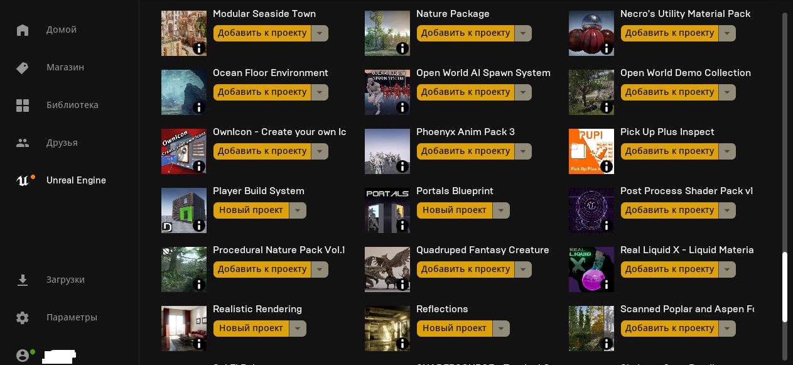Screen dimensions: 793x365
Task: Open Pick Up Plus Inspect thumbnail
Action: pyautogui.click(x=591, y=151)
